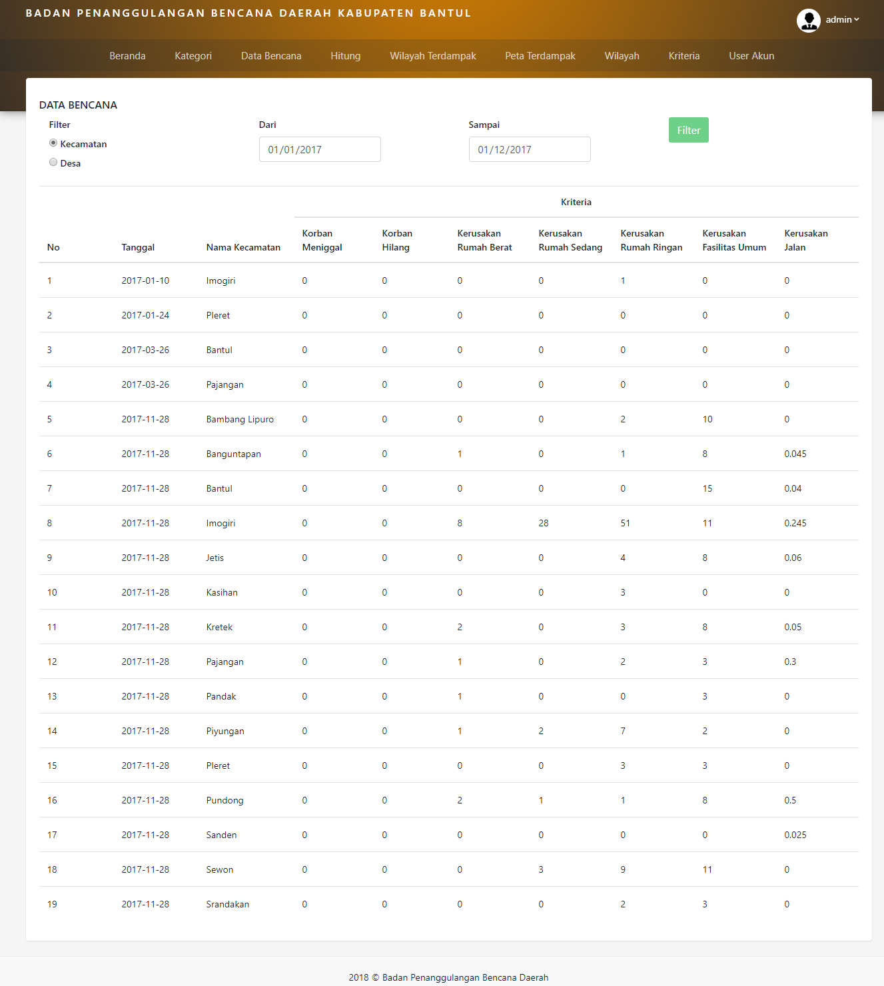Image resolution: width=884 pixels, height=986 pixels.
Task: Go to the Kategori page
Action: click(x=193, y=56)
